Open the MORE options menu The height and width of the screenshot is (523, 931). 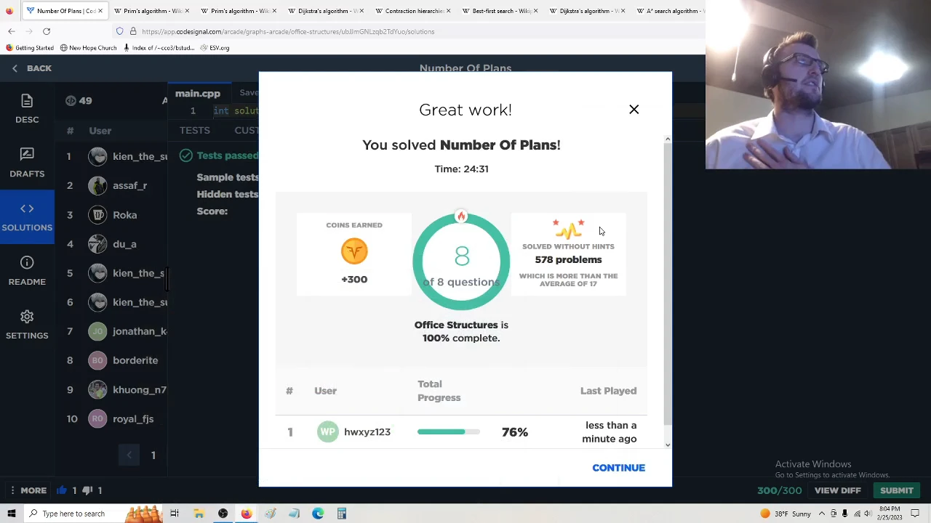point(27,490)
